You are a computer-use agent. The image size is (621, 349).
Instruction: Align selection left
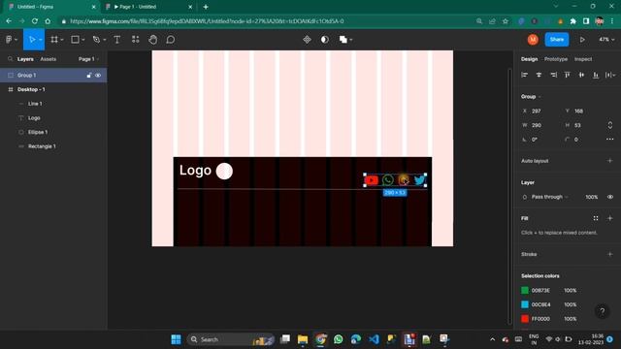coord(524,75)
